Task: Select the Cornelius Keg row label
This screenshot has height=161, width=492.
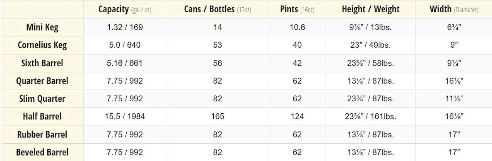Action: click(42, 45)
